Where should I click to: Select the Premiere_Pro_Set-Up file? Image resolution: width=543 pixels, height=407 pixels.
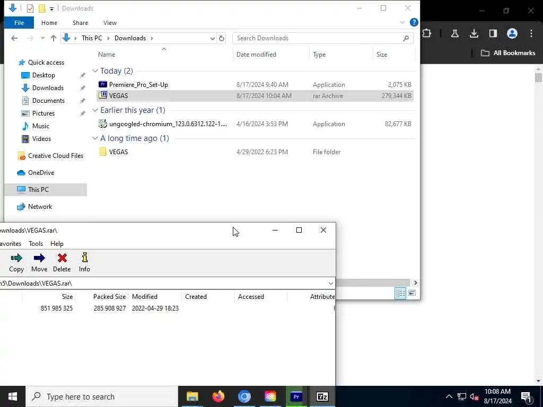point(138,85)
